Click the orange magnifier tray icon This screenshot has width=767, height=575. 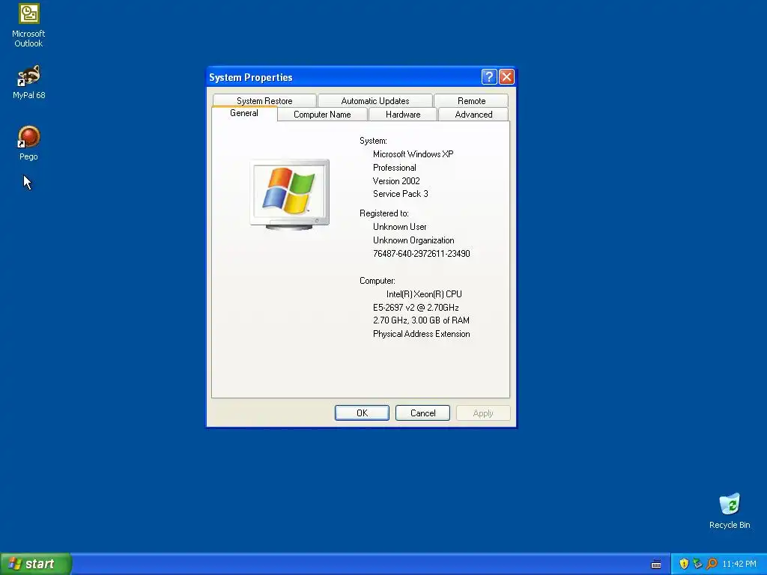(x=712, y=564)
